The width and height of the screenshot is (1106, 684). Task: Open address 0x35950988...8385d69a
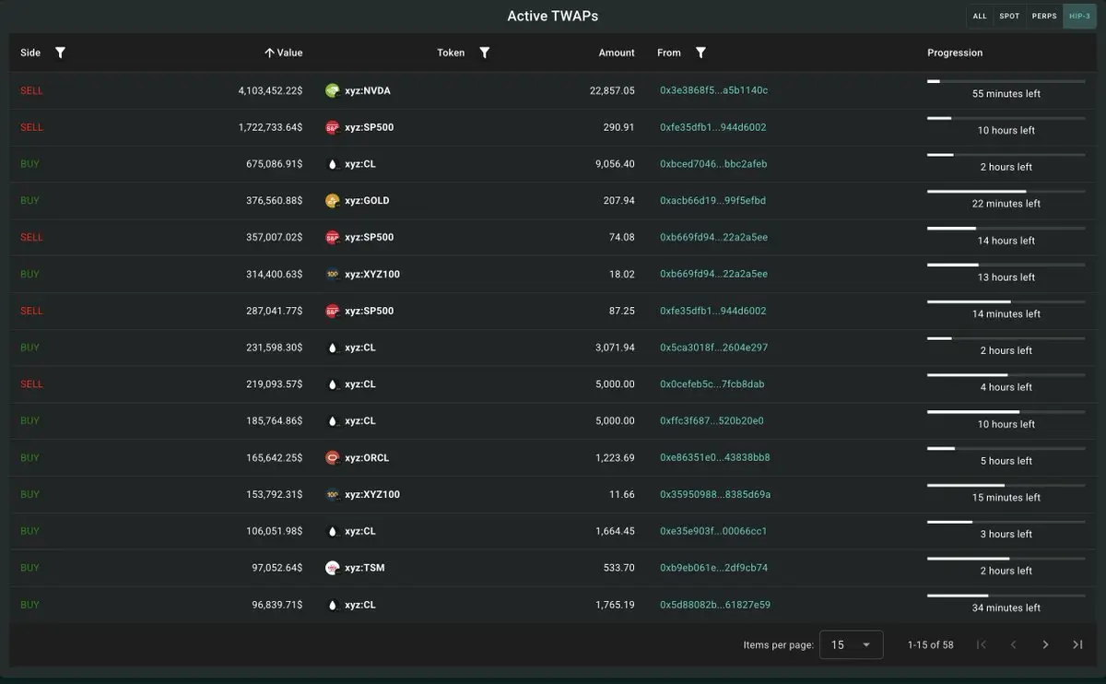pyautogui.click(x=715, y=494)
